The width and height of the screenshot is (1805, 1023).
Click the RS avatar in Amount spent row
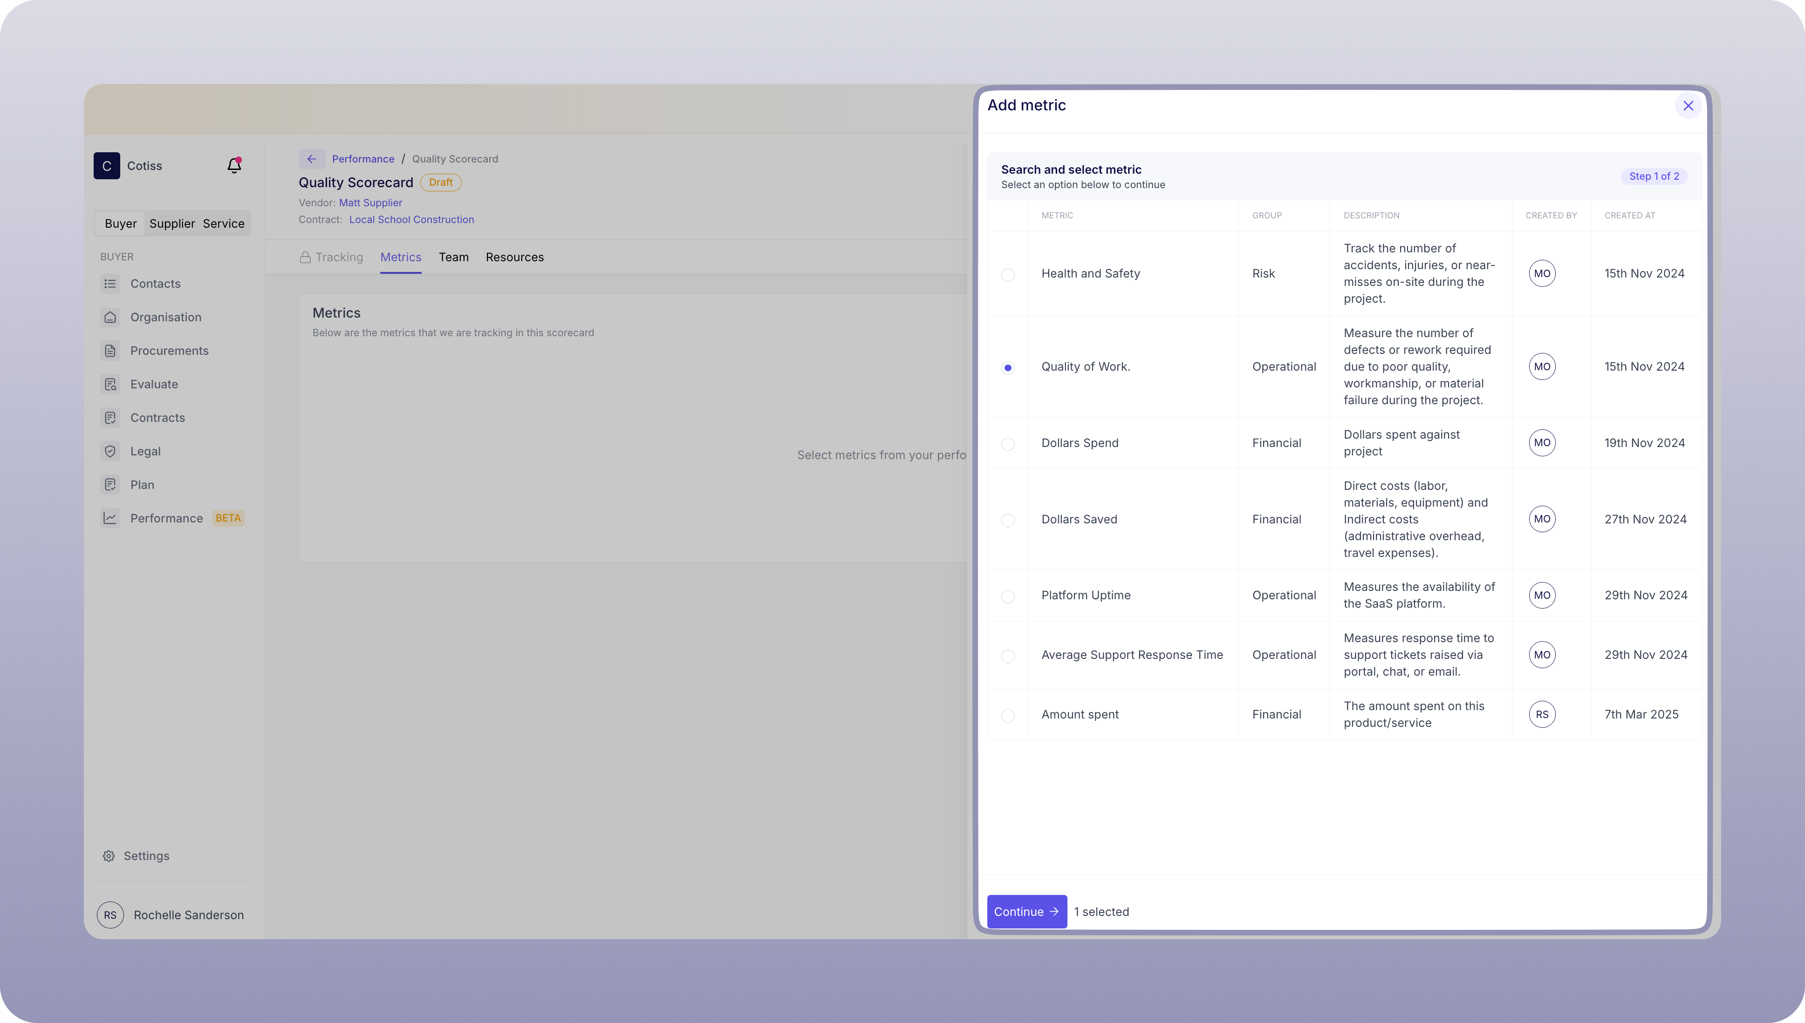(x=1542, y=715)
